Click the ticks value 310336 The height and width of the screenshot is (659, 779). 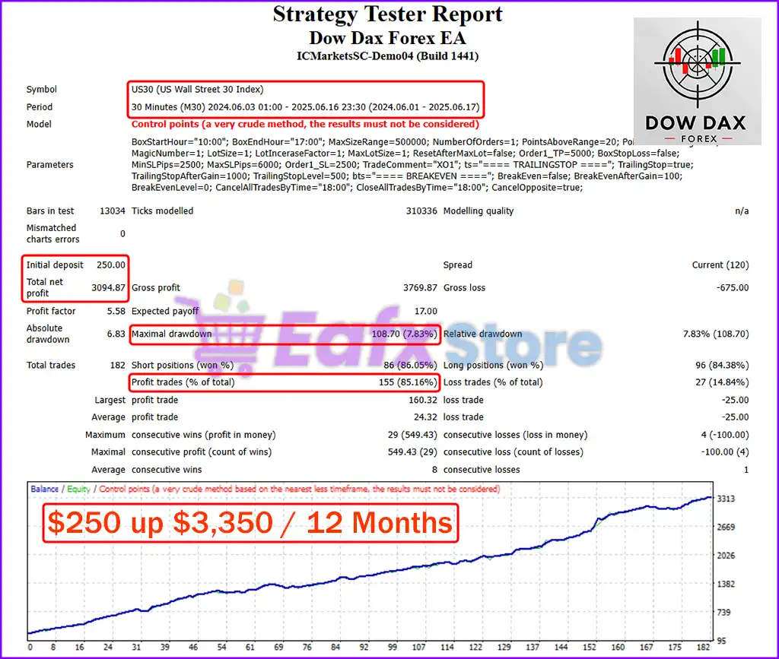coord(421,211)
